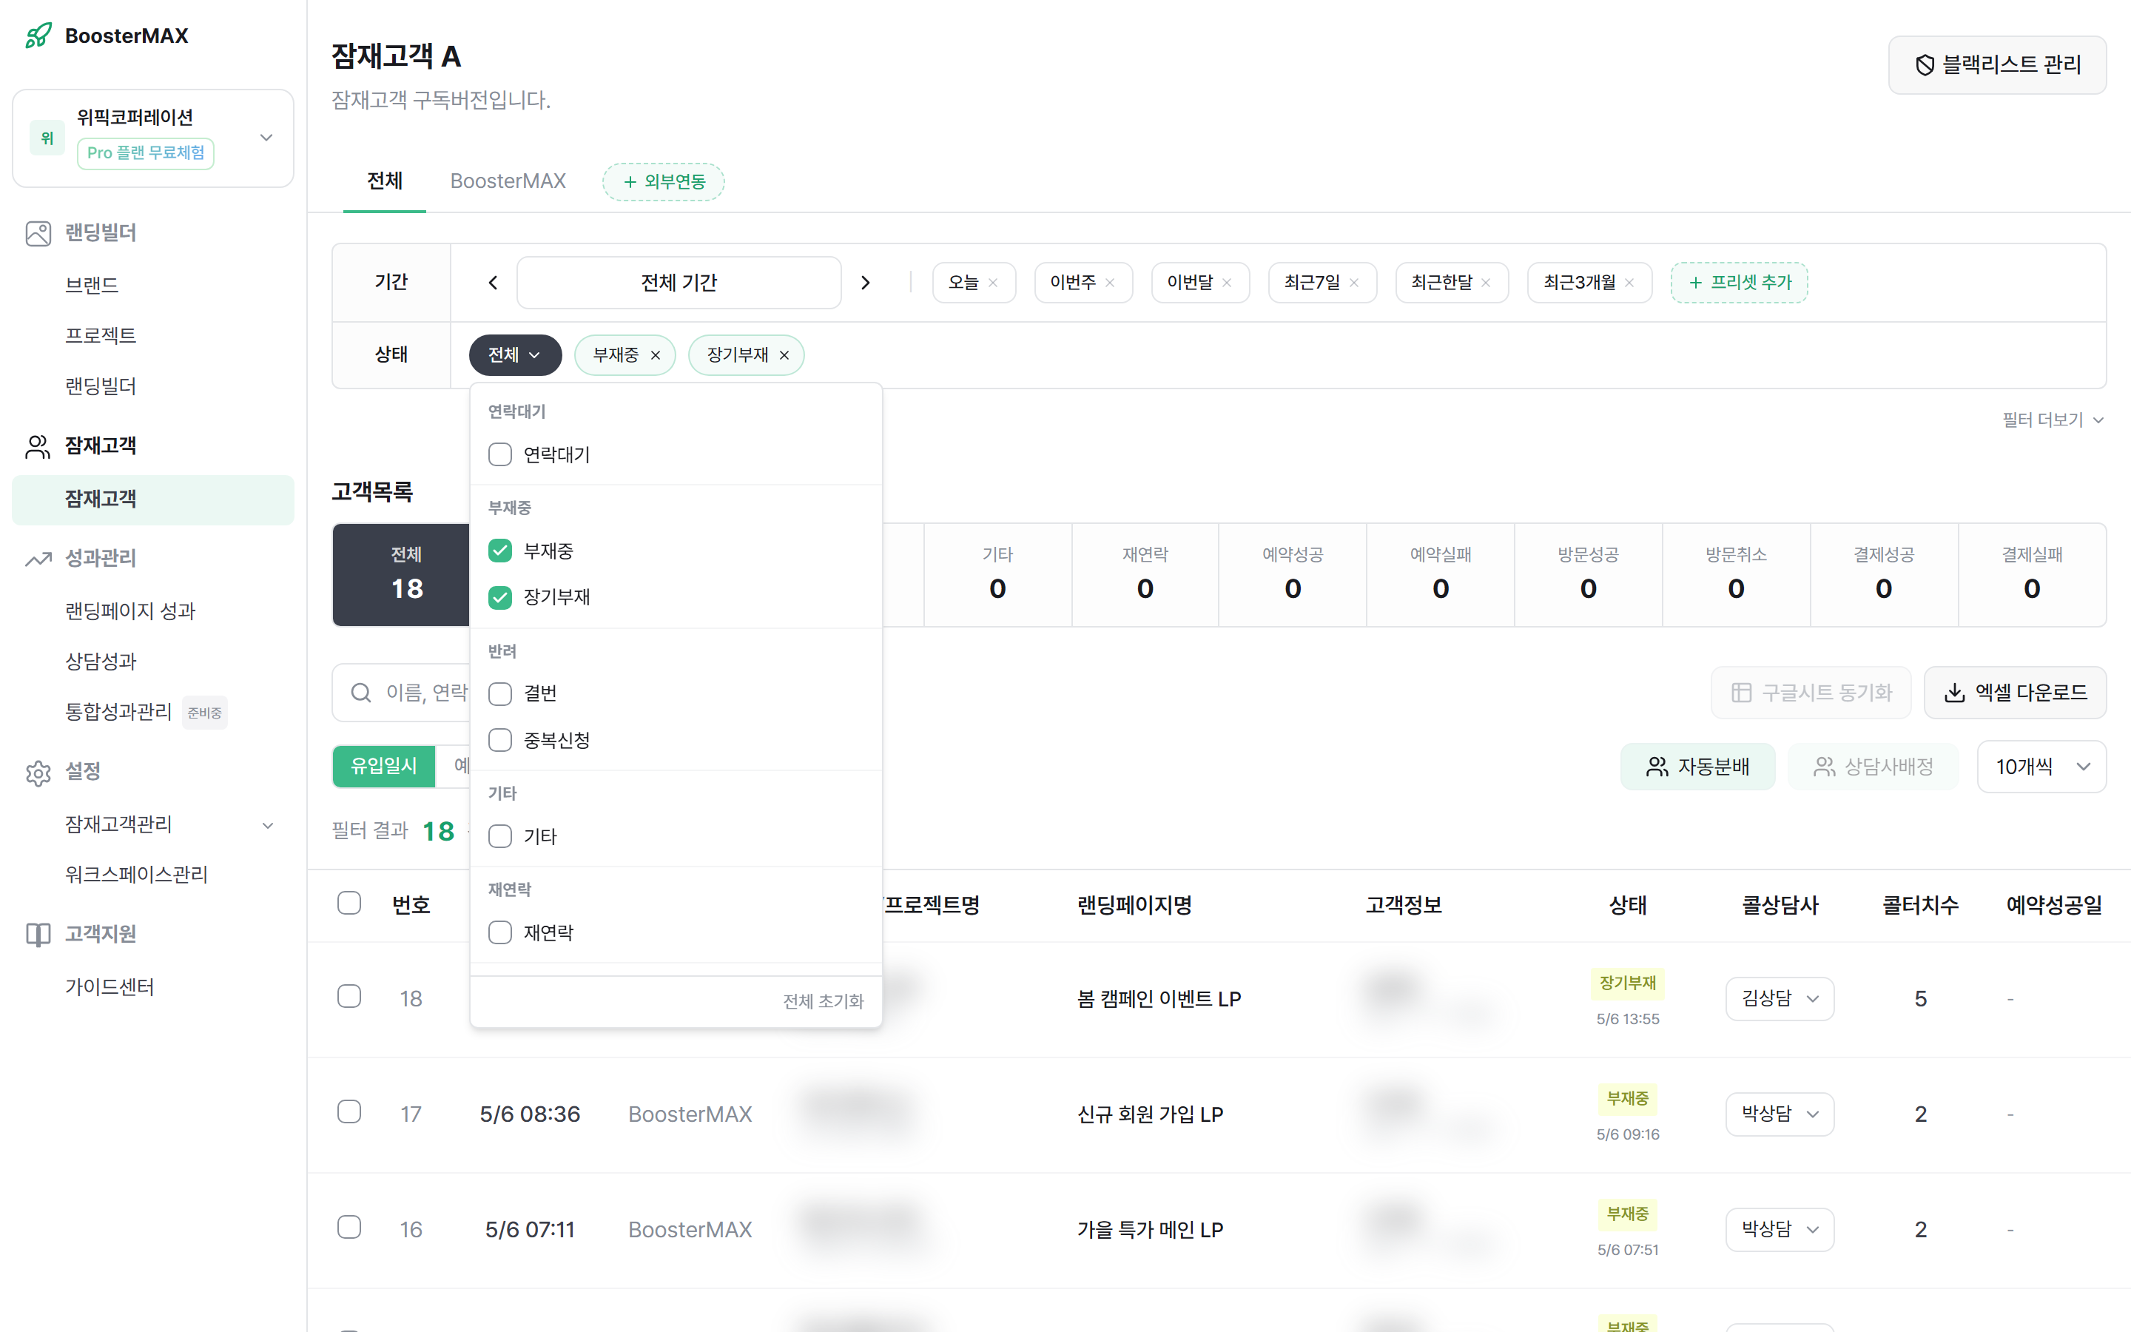This screenshot has height=1332, width=2131.
Task: Open 브랜드 in the sidebar
Action: (92, 286)
